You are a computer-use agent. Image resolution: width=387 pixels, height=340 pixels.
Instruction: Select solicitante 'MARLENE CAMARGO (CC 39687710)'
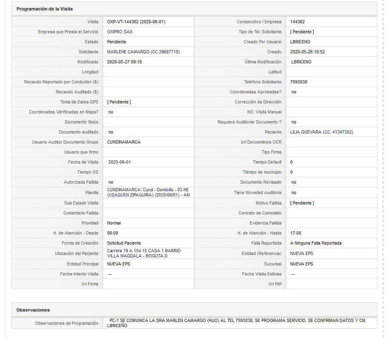click(143, 52)
